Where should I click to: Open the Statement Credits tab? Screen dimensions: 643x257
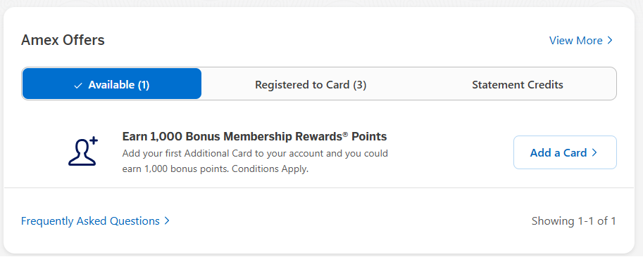pos(518,85)
